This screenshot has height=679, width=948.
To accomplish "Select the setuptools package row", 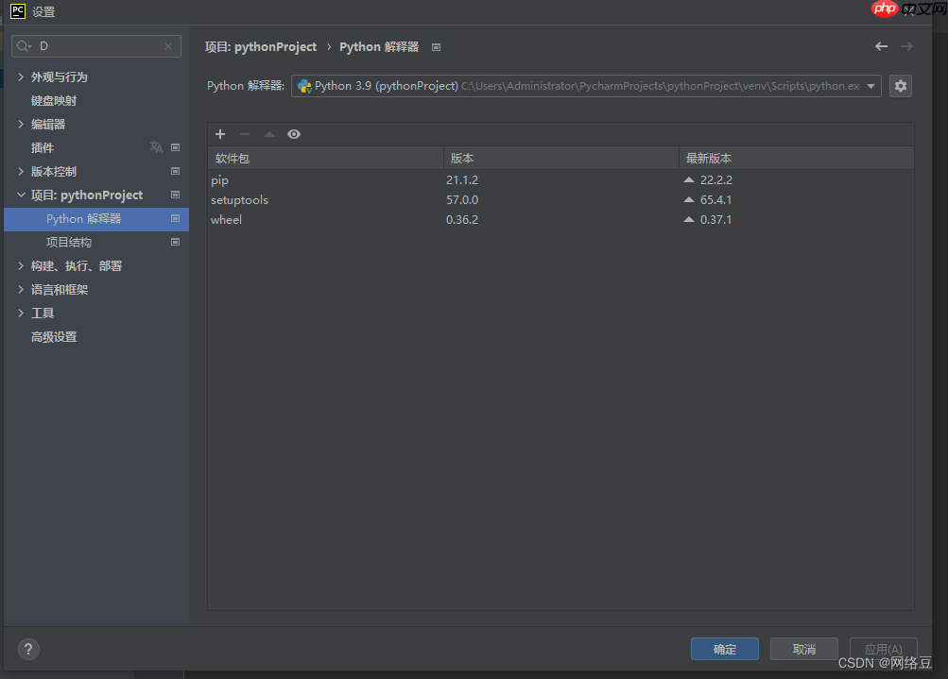I will pos(240,199).
